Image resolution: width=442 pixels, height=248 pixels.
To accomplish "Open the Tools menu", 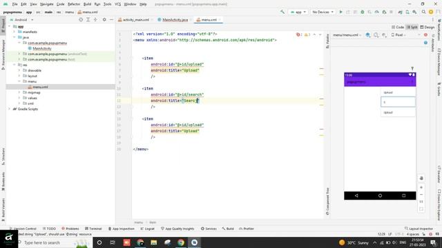I will tap(108, 4).
